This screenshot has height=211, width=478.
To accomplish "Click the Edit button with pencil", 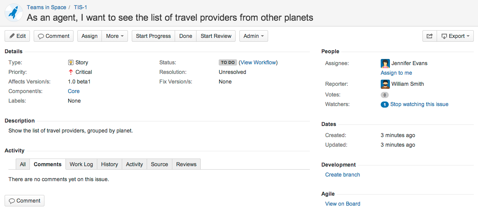I will [x=17, y=36].
